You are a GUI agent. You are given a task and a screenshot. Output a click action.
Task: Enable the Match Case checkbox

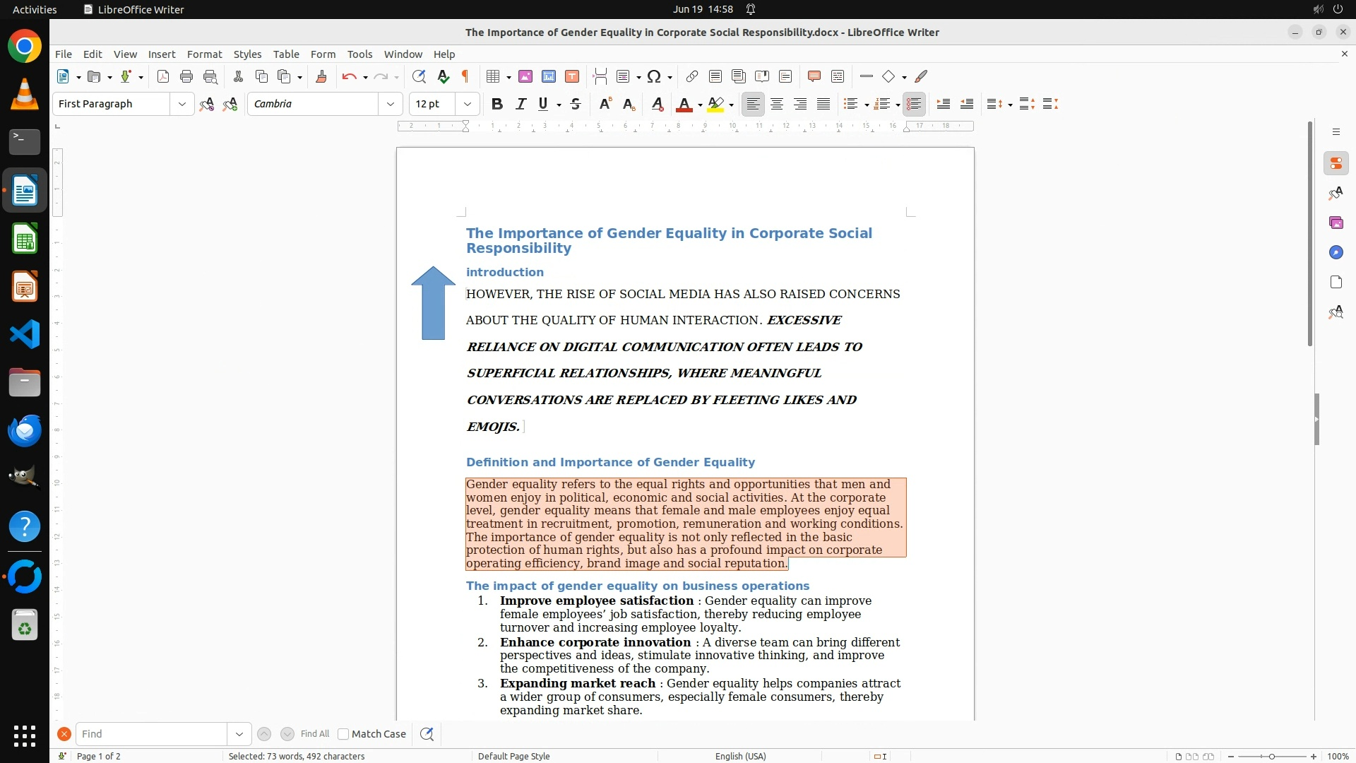(x=343, y=734)
